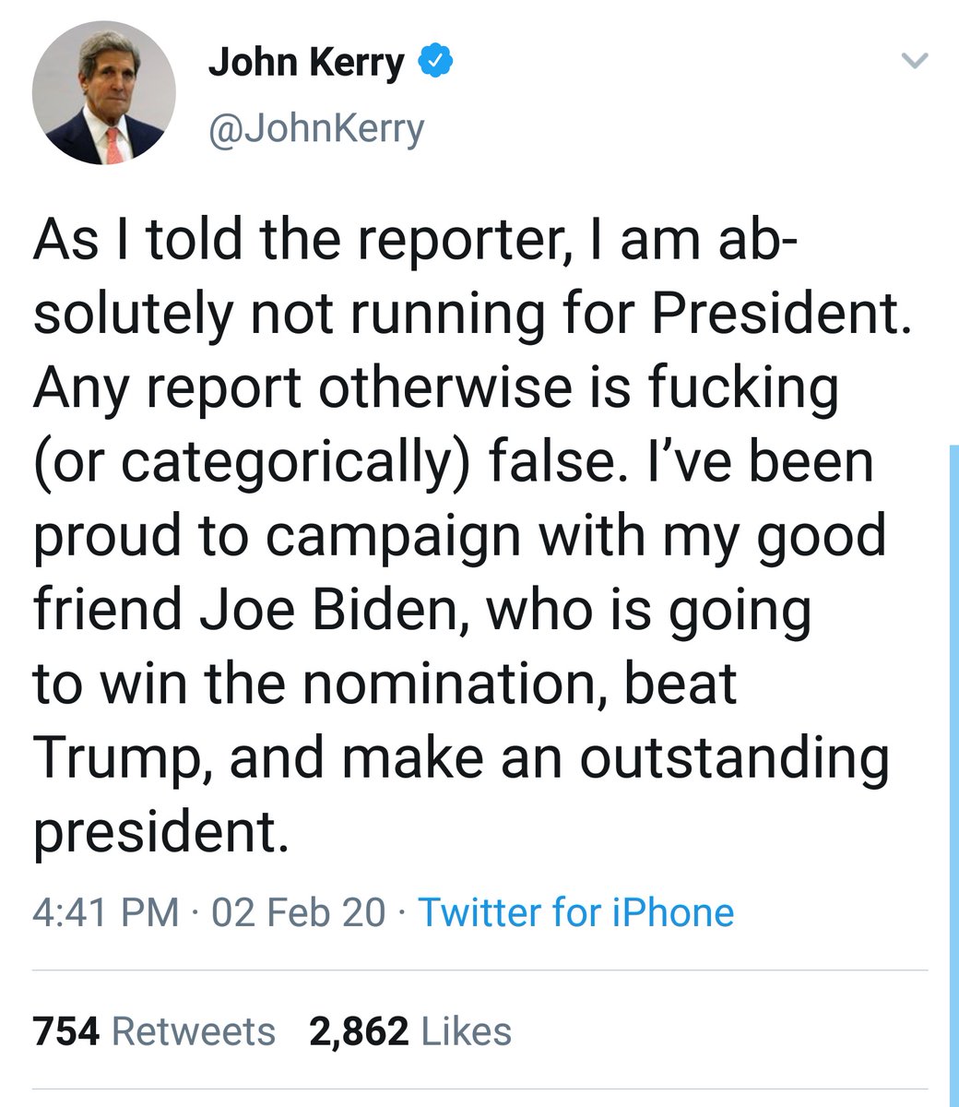Open the John Kerry display name
959x1107 pixels.
pyautogui.click(x=305, y=62)
